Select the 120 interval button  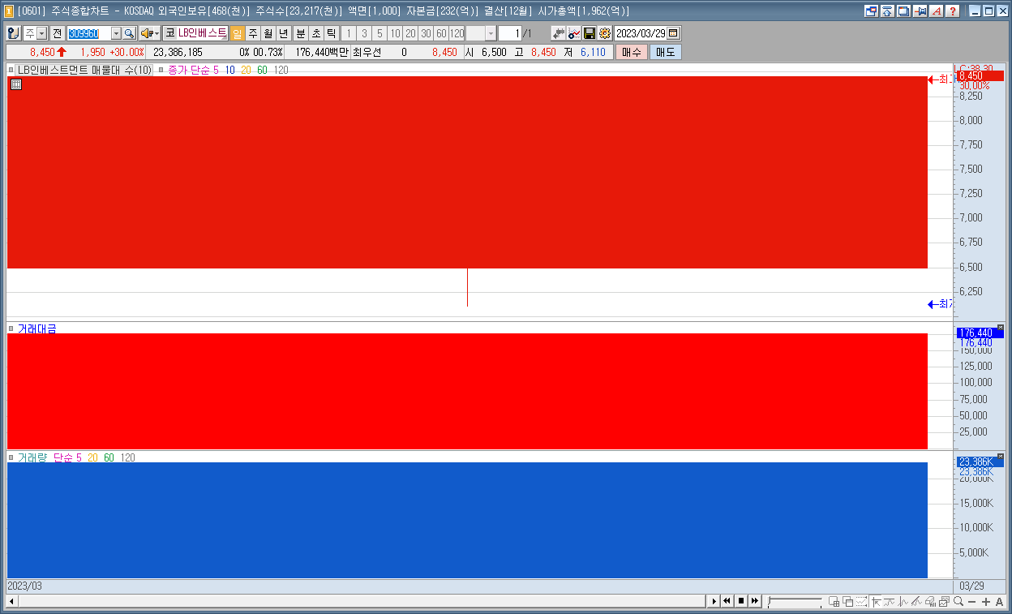coord(457,33)
